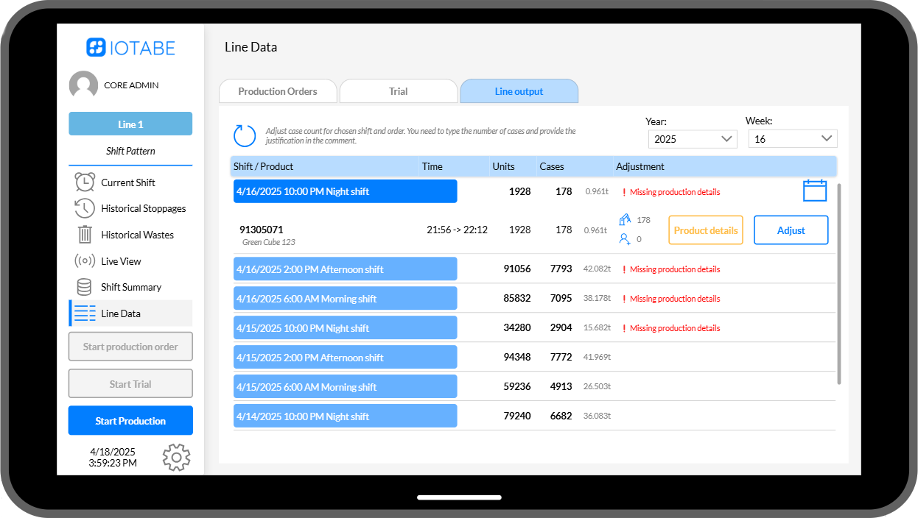Expand the Year 2025 dropdown
Screen dimensions: 918x518
point(693,139)
